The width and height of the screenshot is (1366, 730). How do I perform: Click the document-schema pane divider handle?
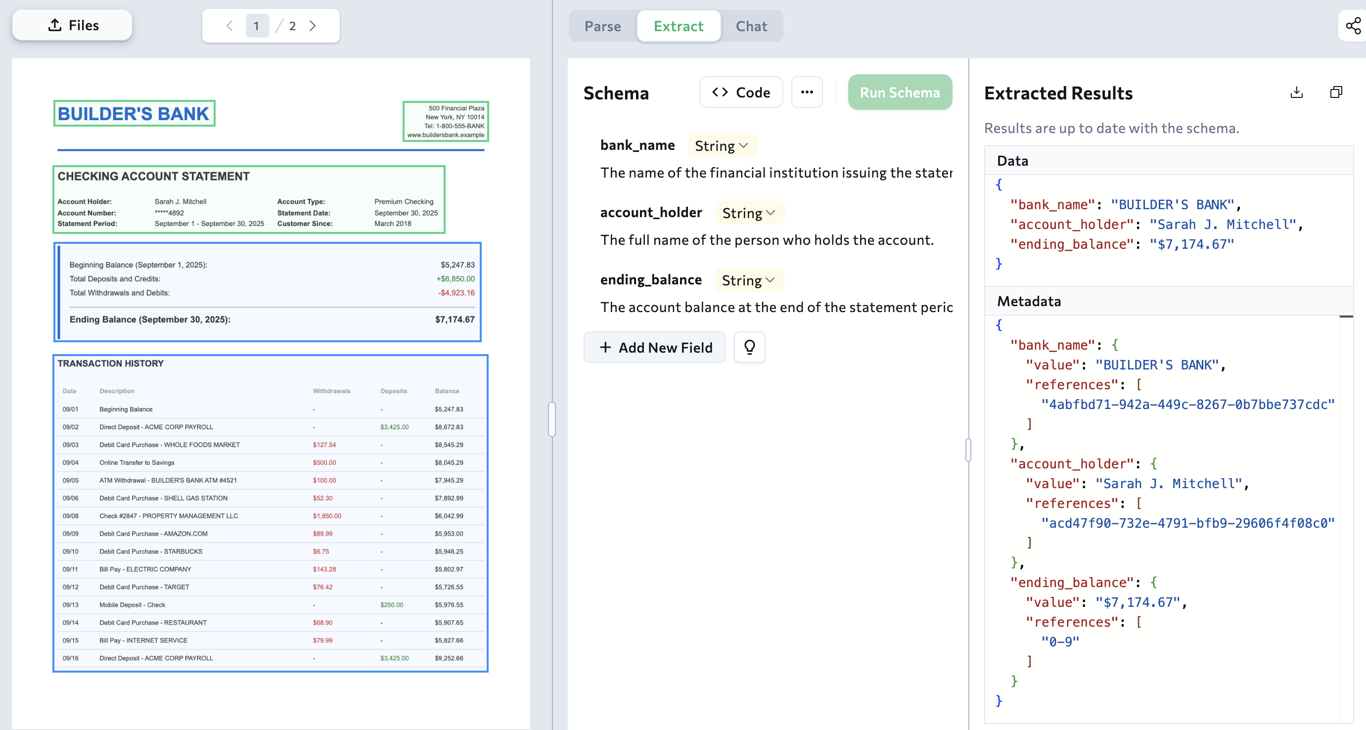click(x=551, y=419)
